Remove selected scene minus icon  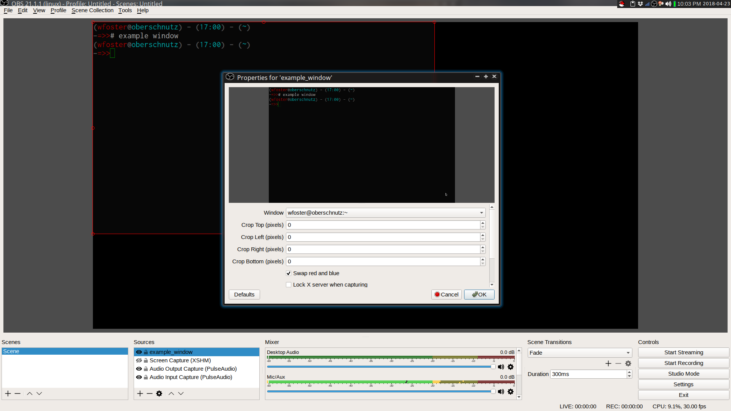point(18,393)
